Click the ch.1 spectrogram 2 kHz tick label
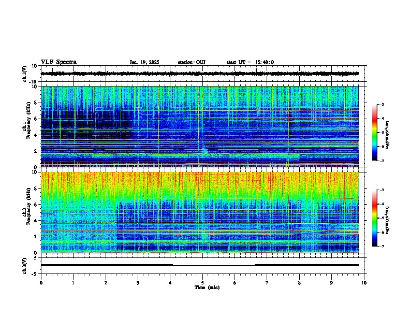 pos(36,151)
